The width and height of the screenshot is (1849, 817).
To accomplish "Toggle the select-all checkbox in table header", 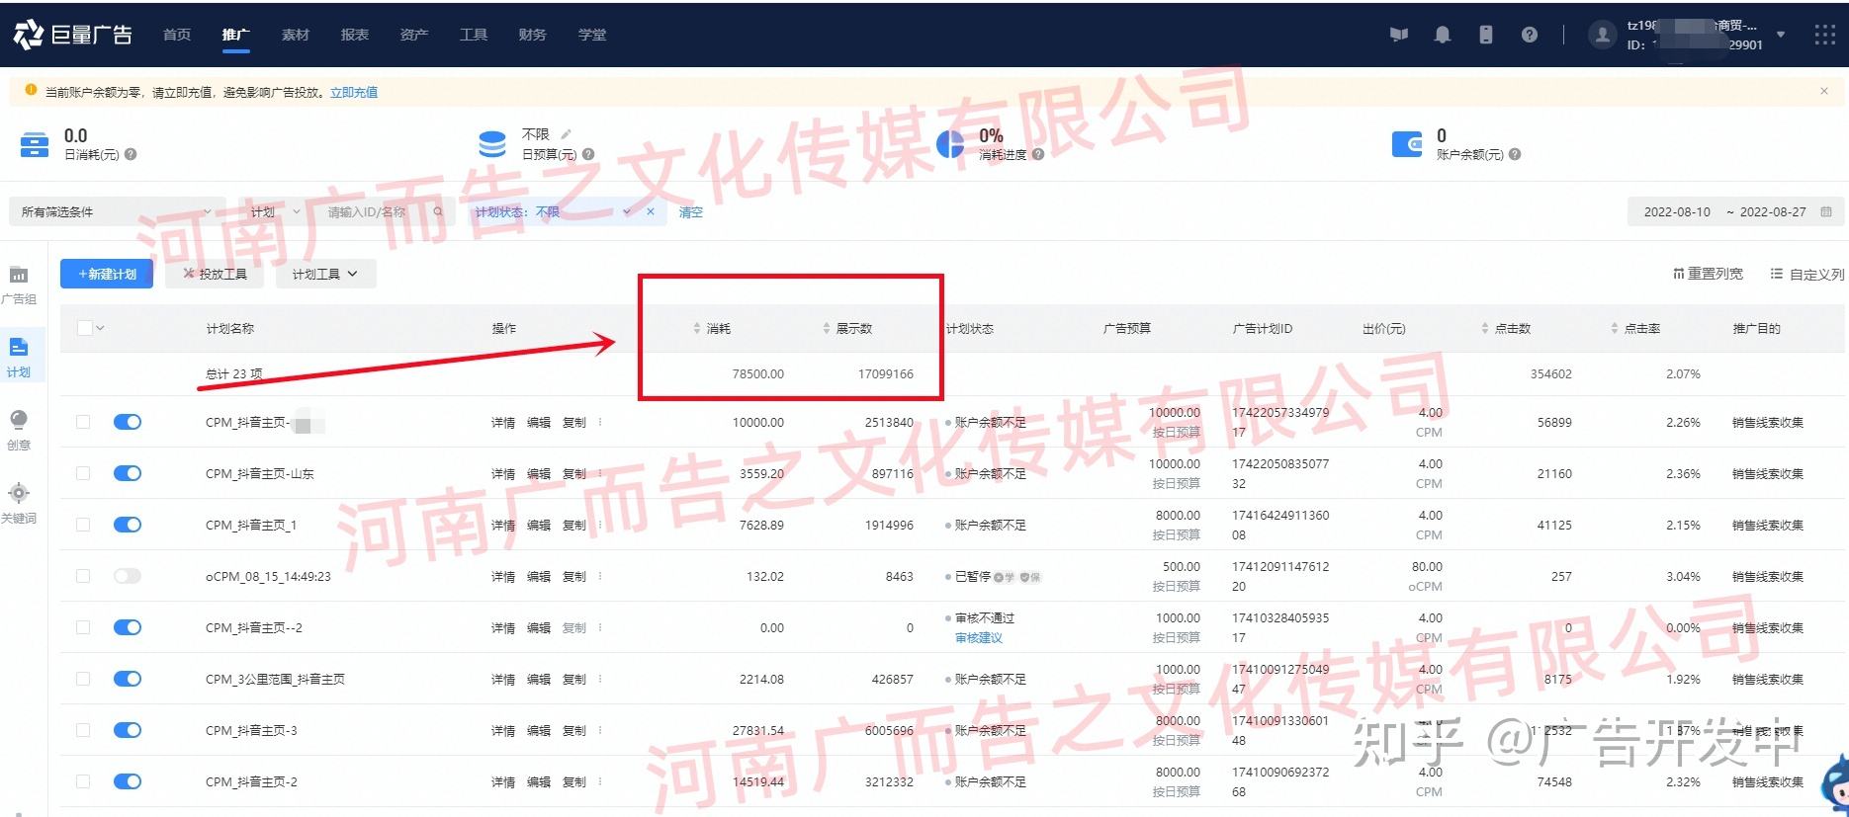I will tap(84, 328).
